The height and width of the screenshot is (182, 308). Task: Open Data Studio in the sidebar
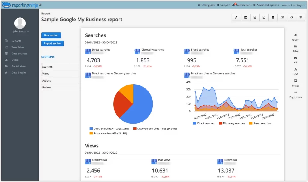[x=18, y=73]
